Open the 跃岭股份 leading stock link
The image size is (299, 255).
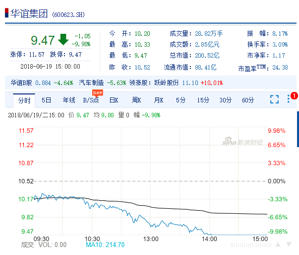(x=167, y=83)
